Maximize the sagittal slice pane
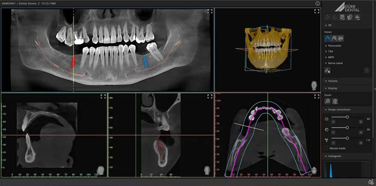This screenshot has width=376, height=186. pyautogui.click(x=103, y=96)
